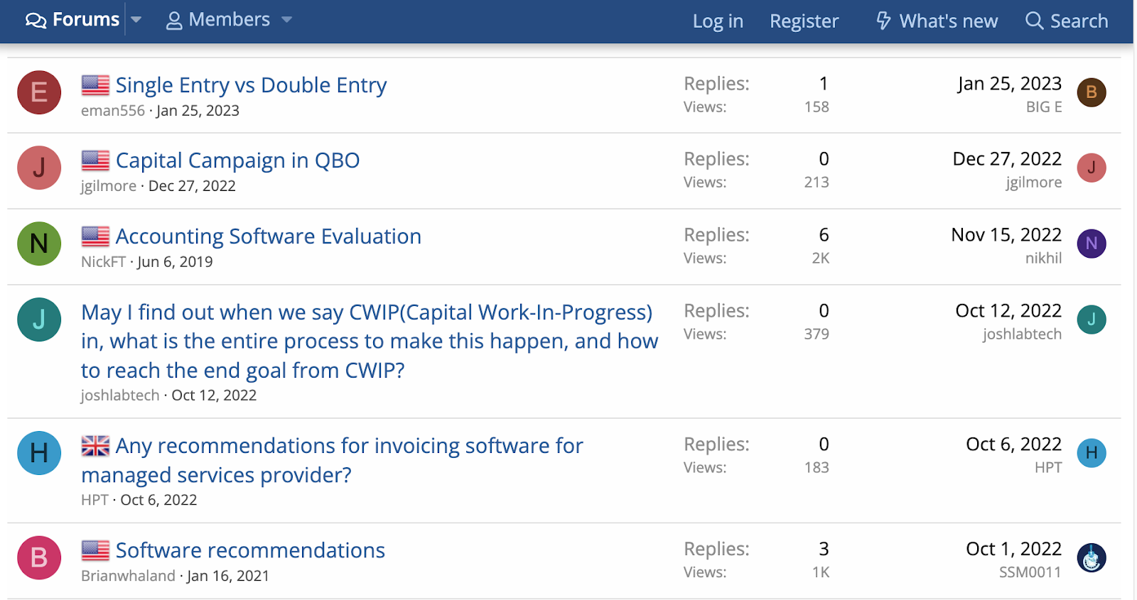Click eman556's red E avatar icon
The width and height of the screenshot is (1137, 600).
coord(39,92)
